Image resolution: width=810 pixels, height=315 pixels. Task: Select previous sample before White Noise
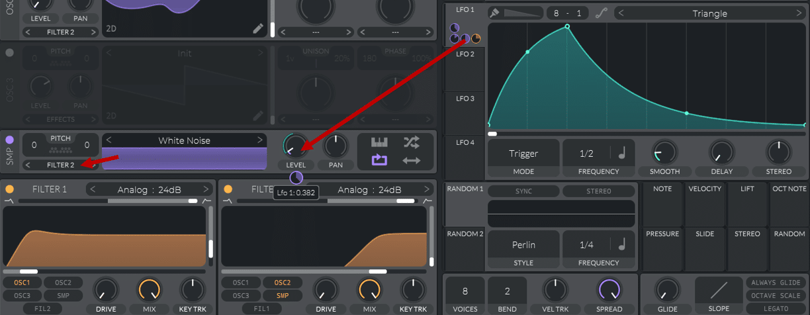point(109,140)
